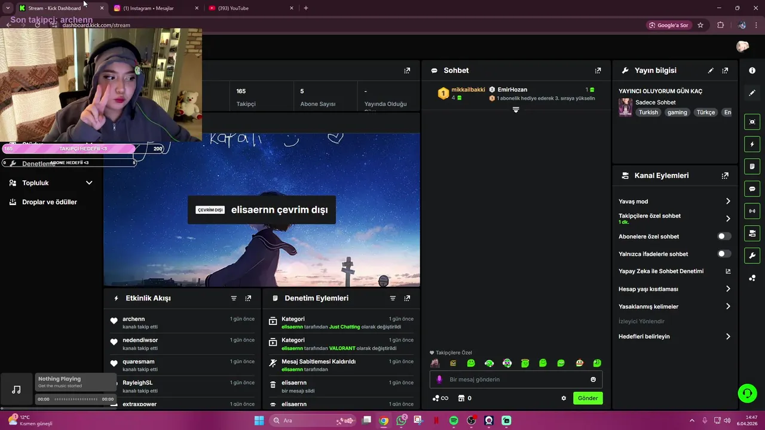Click the dots icon at sidebar bottom
The width and height of the screenshot is (765, 430).
(752, 278)
